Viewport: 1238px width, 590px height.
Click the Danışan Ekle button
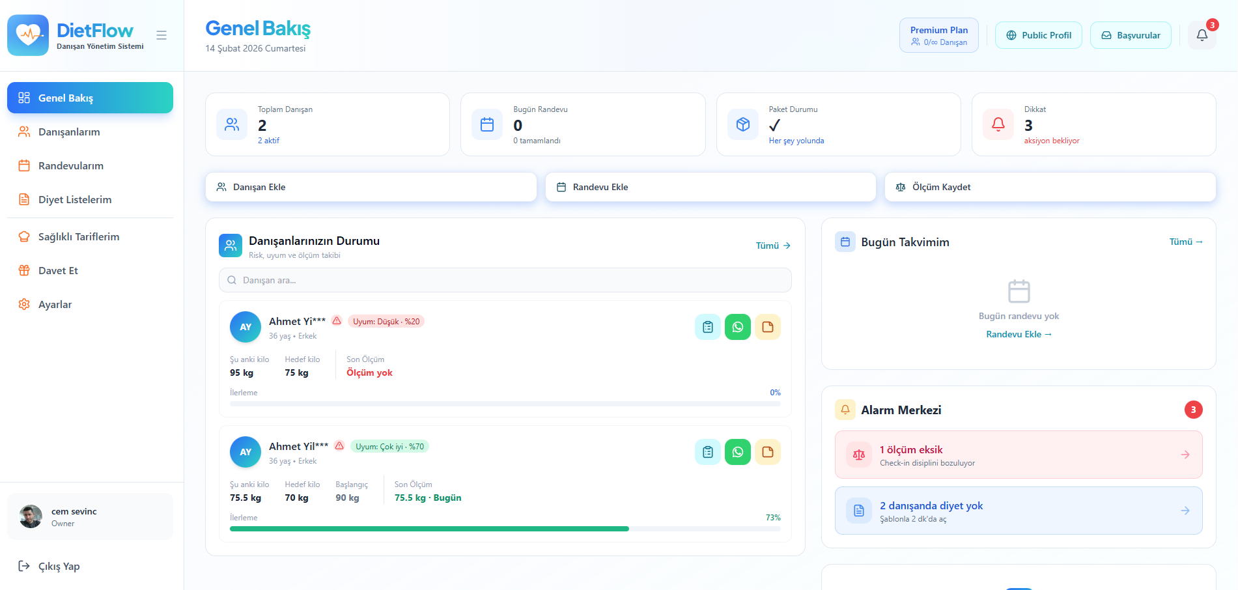pyautogui.click(x=371, y=187)
